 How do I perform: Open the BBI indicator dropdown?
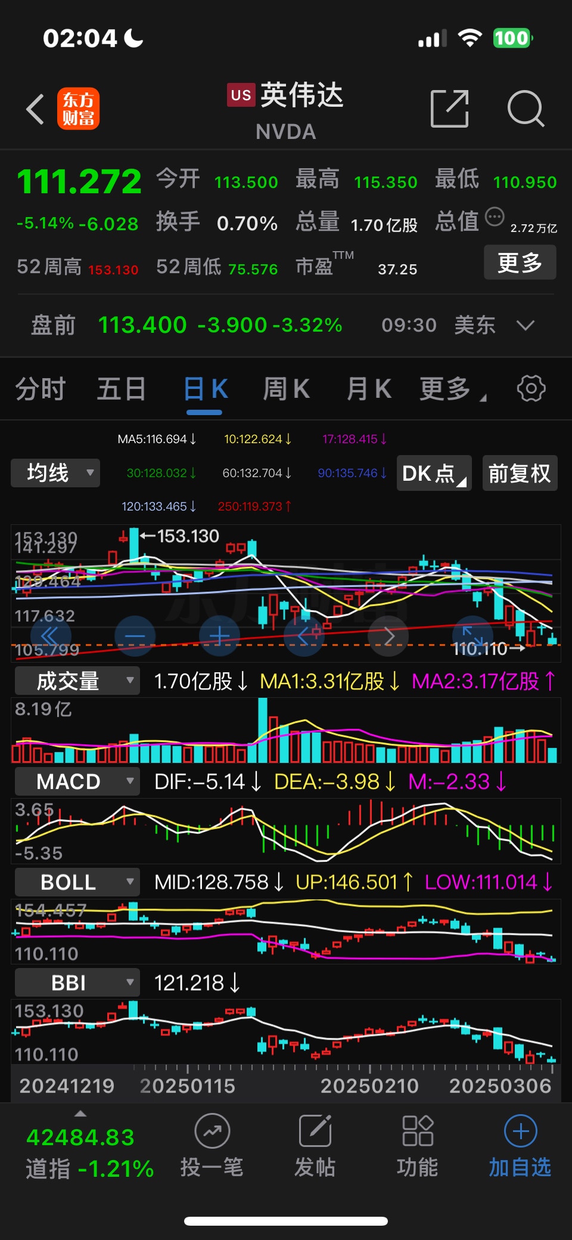tap(77, 982)
